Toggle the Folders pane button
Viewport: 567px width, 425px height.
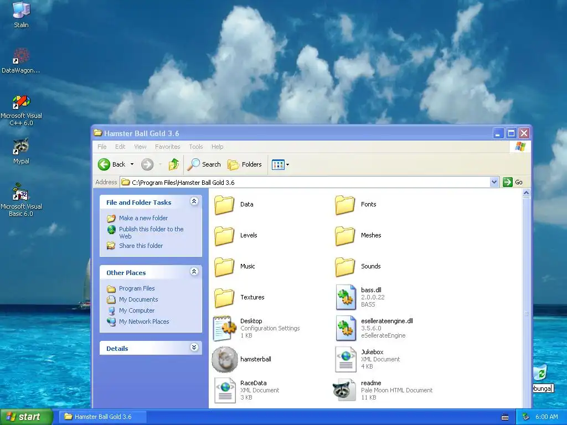244,164
